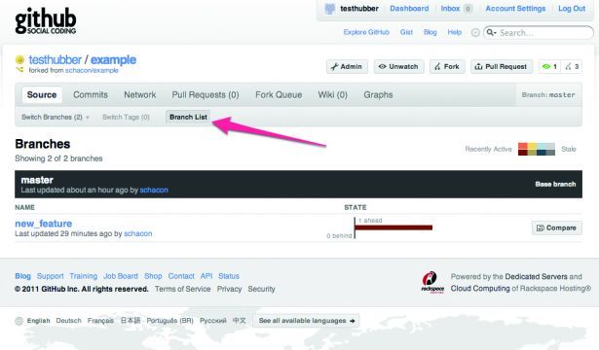Open Terms of Service

[182, 289]
